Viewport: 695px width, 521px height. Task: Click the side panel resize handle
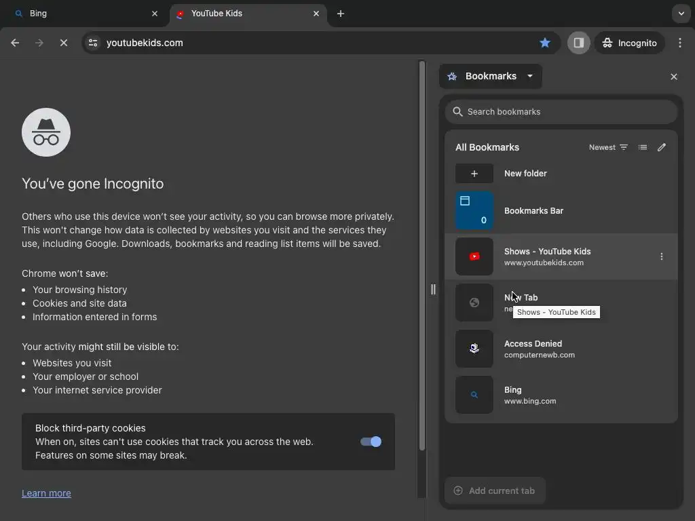point(433,290)
